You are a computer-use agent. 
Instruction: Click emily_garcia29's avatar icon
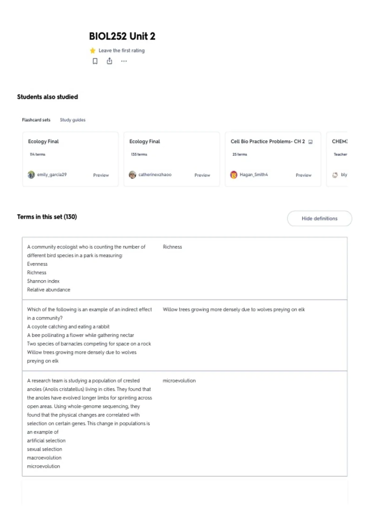coord(31,175)
